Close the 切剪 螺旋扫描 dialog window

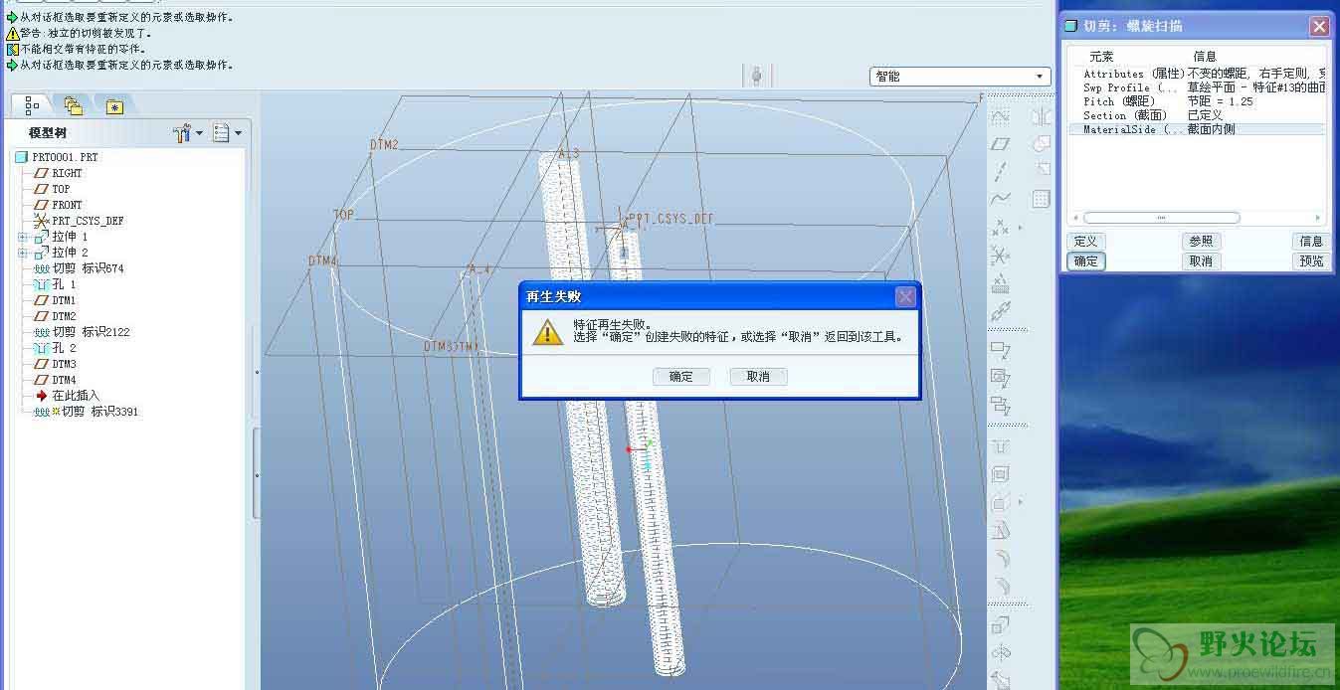1318,27
